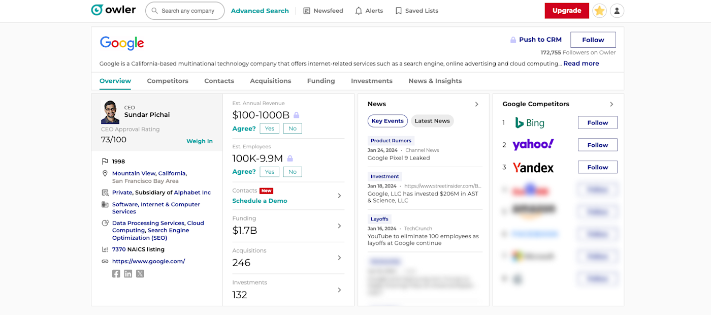
Task: Choose No for estimated employees
Action: tap(293, 172)
